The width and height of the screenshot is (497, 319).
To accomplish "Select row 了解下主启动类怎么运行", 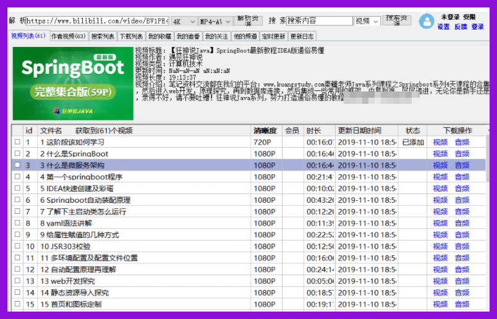I will point(249,211).
